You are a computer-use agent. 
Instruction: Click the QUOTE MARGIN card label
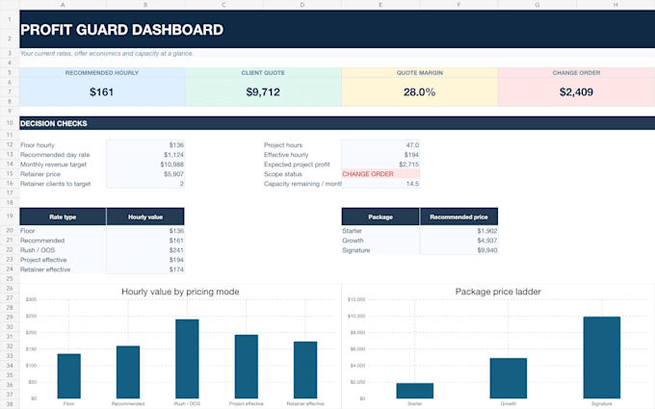click(x=419, y=72)
